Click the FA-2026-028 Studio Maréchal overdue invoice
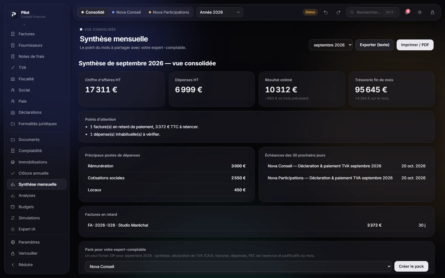445x278 pixels. click(x=256, y=225)
